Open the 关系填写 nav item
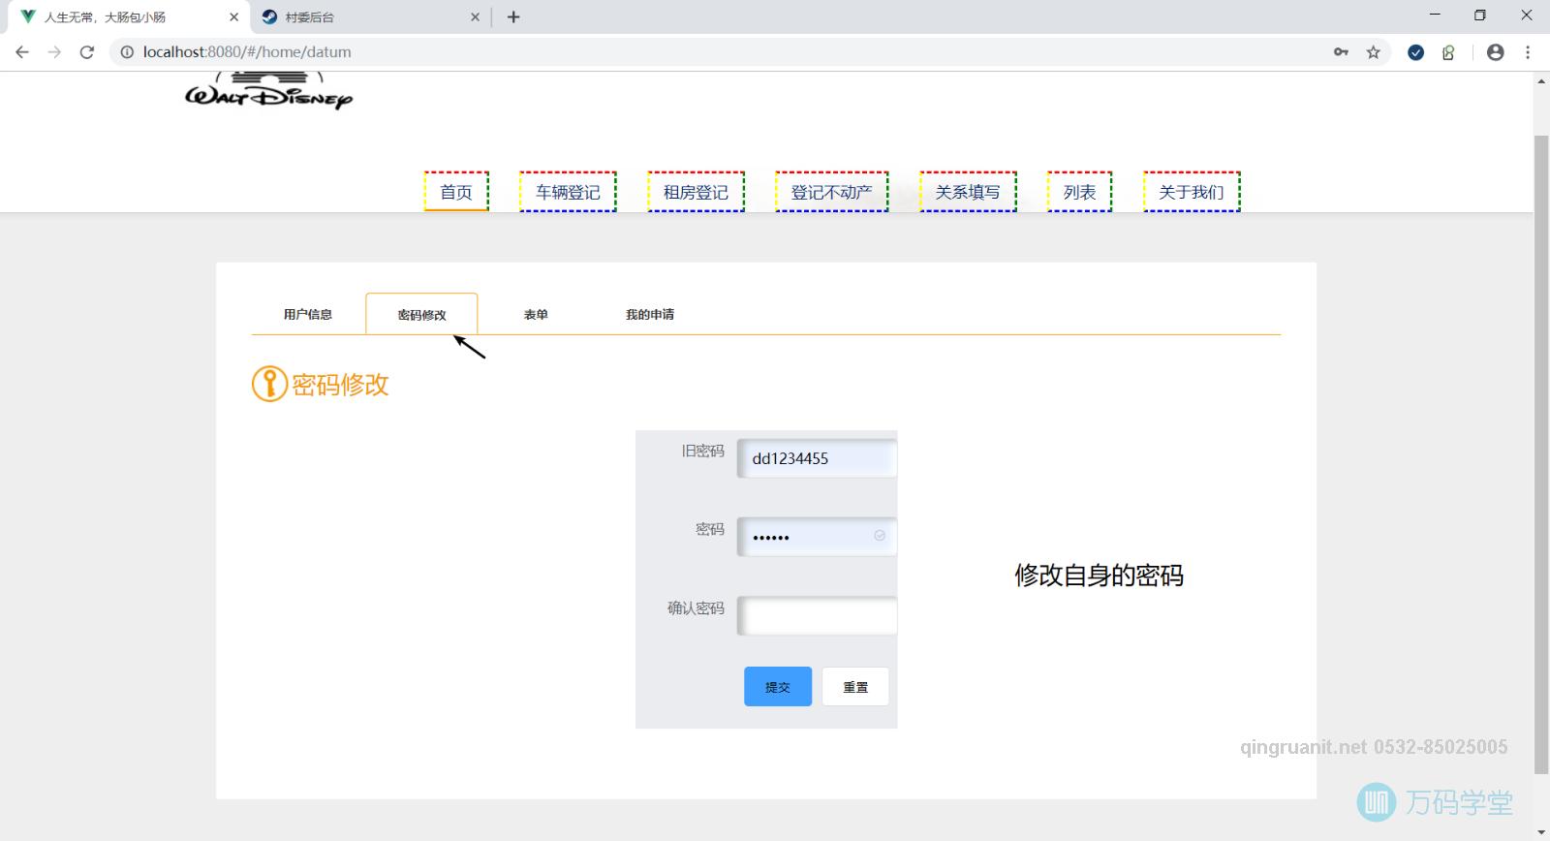This screenshot has height=841, width=1550. 968,192
